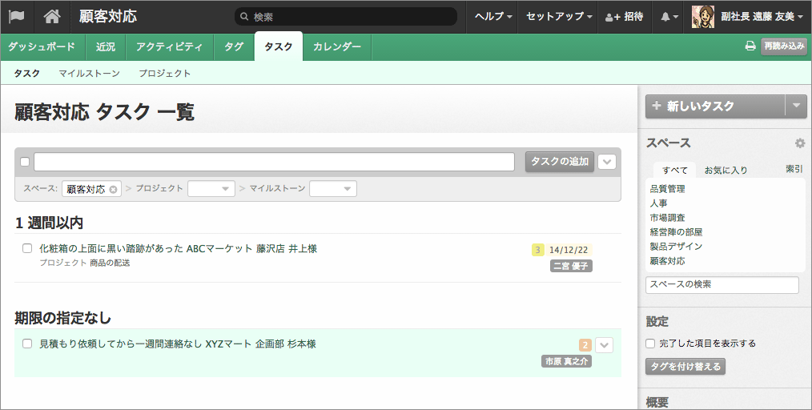Image resolution: width=812 pixels, height=410 pixels.
Task: Check off 見積もり依頼 task
Action: click(27, 344)
